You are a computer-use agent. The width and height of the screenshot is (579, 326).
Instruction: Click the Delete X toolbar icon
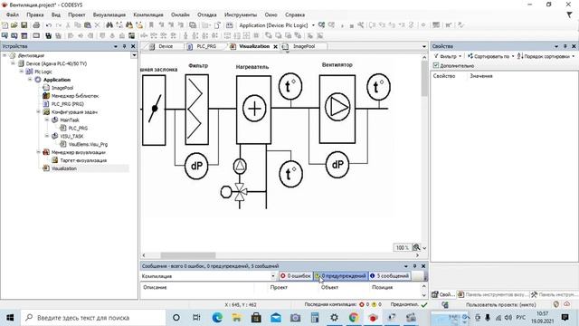[97, 25]
